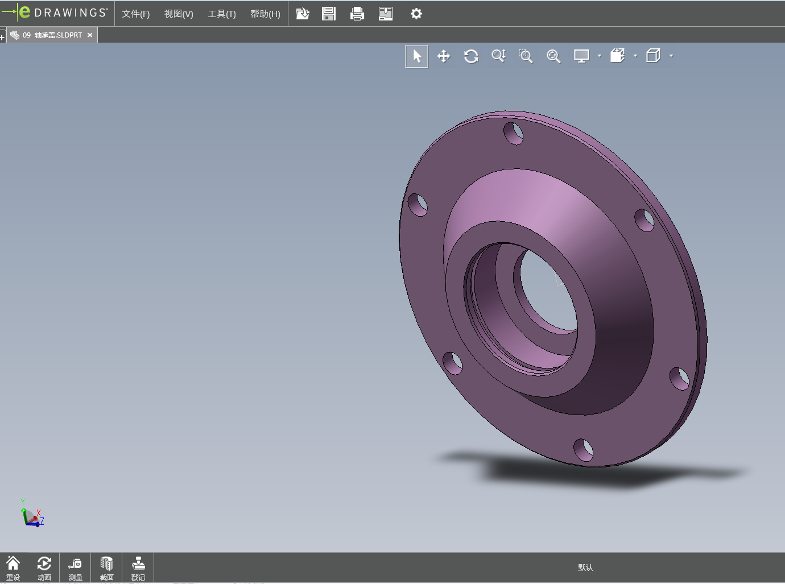
Task: Choose the pan tool
Action: coord(444,56)
